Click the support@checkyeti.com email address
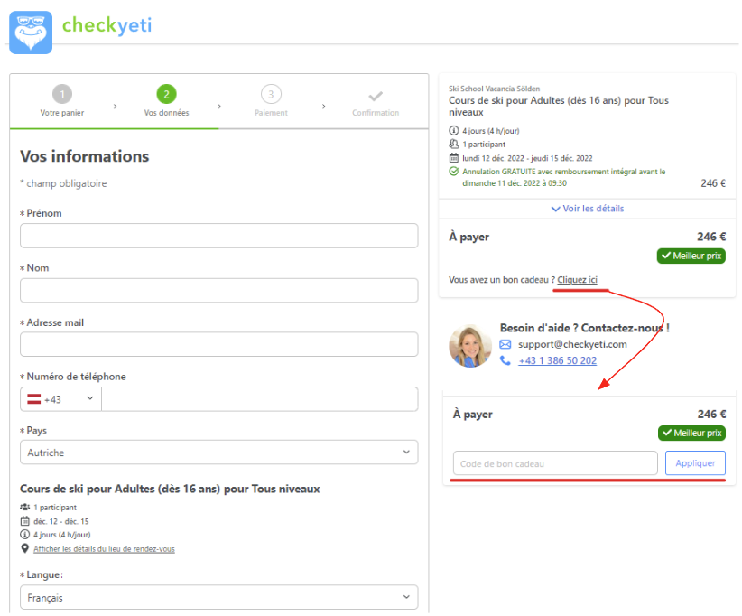 572,344
